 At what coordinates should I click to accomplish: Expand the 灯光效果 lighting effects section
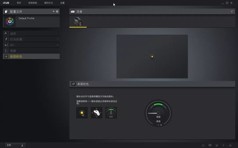click(31, 39)
